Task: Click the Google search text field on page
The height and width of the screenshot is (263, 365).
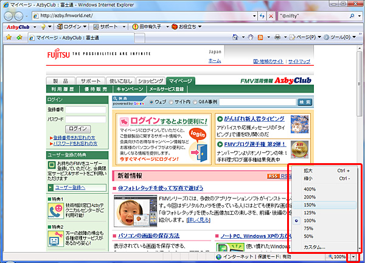Action: (x=258, y=102)
